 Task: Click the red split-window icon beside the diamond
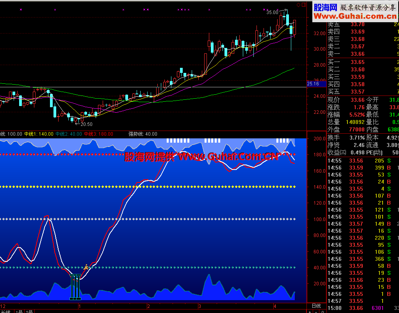pos(304,5)
